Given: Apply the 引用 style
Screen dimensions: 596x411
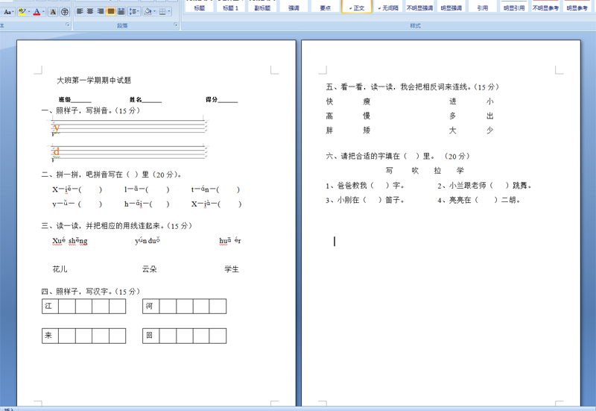Looking at the screenshot, I should tap(483, 7).
